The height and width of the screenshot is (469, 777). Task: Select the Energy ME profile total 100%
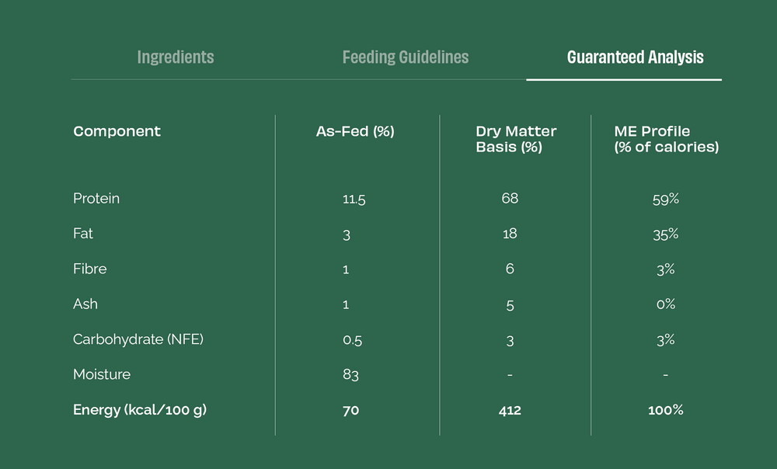click(666, 410)
